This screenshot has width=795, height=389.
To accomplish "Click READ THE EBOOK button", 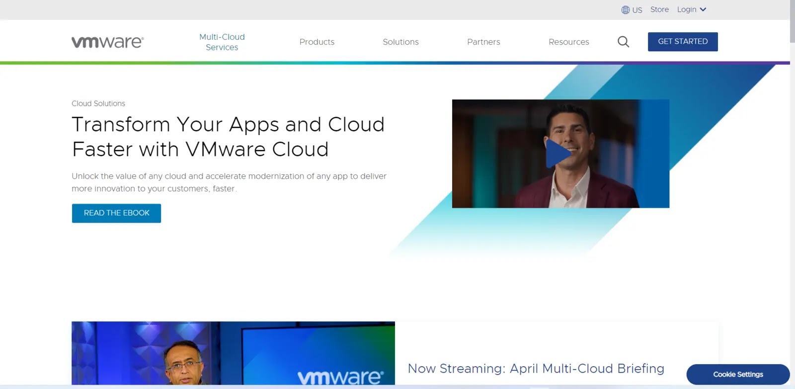I will click(x=116, y=213).
